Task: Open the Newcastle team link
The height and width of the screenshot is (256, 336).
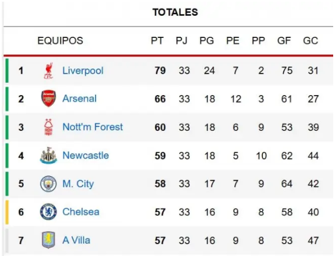Action: click(x=85, y=155)
